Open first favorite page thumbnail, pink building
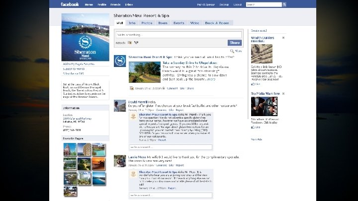 [70, 149]
